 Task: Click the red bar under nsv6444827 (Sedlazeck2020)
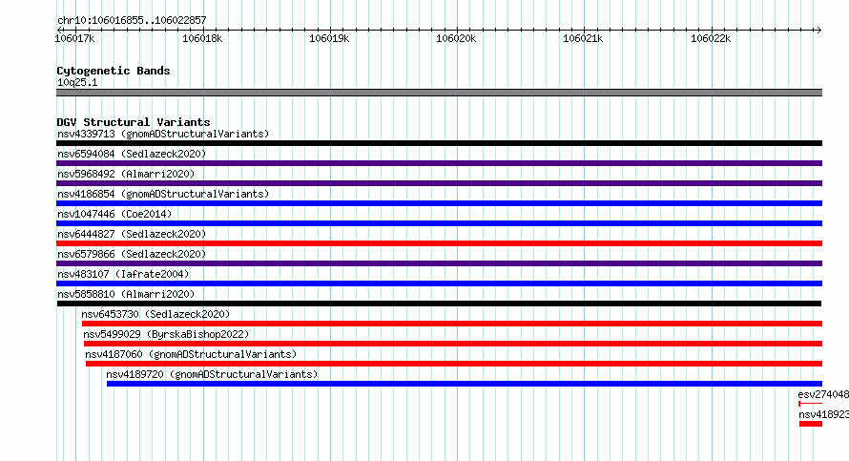coord(439,243)
